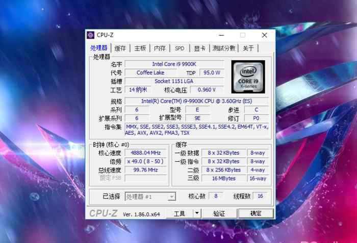Viewport: 357px width, 243px height.
Task: Open the 关于 tab
Action: pos(248,48)
